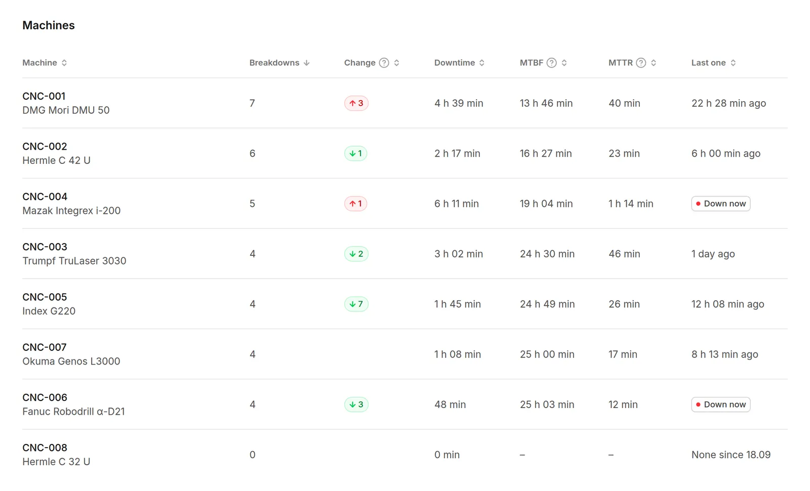Click the 48 min downtime value
Viewport: 810px width, 491px height.
(450, 405)
